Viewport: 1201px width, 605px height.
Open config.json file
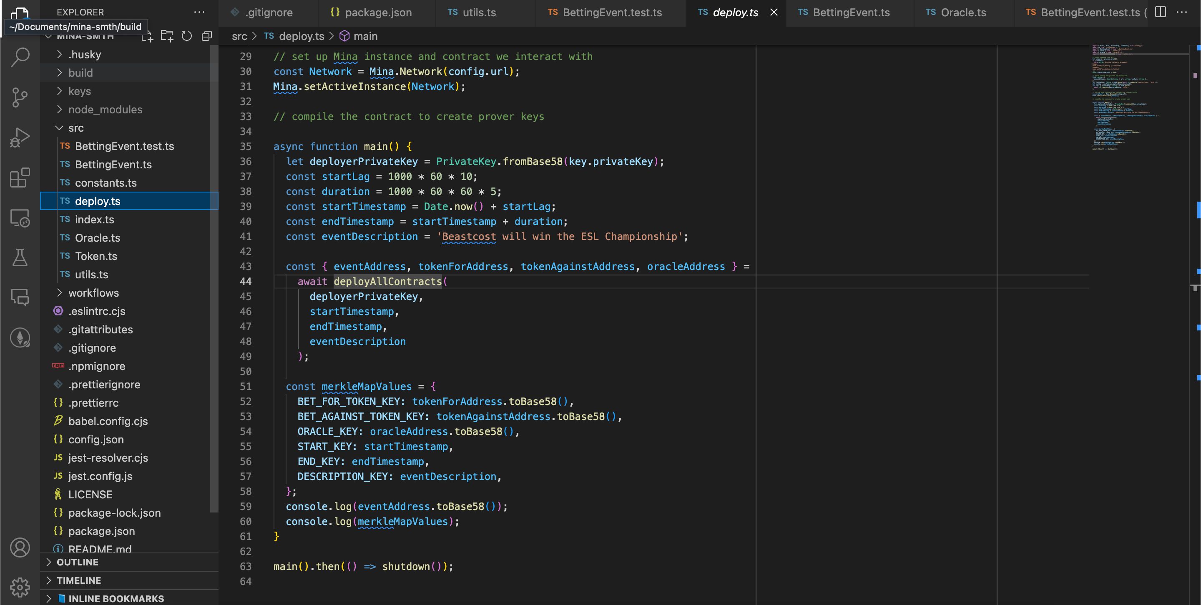130,440
